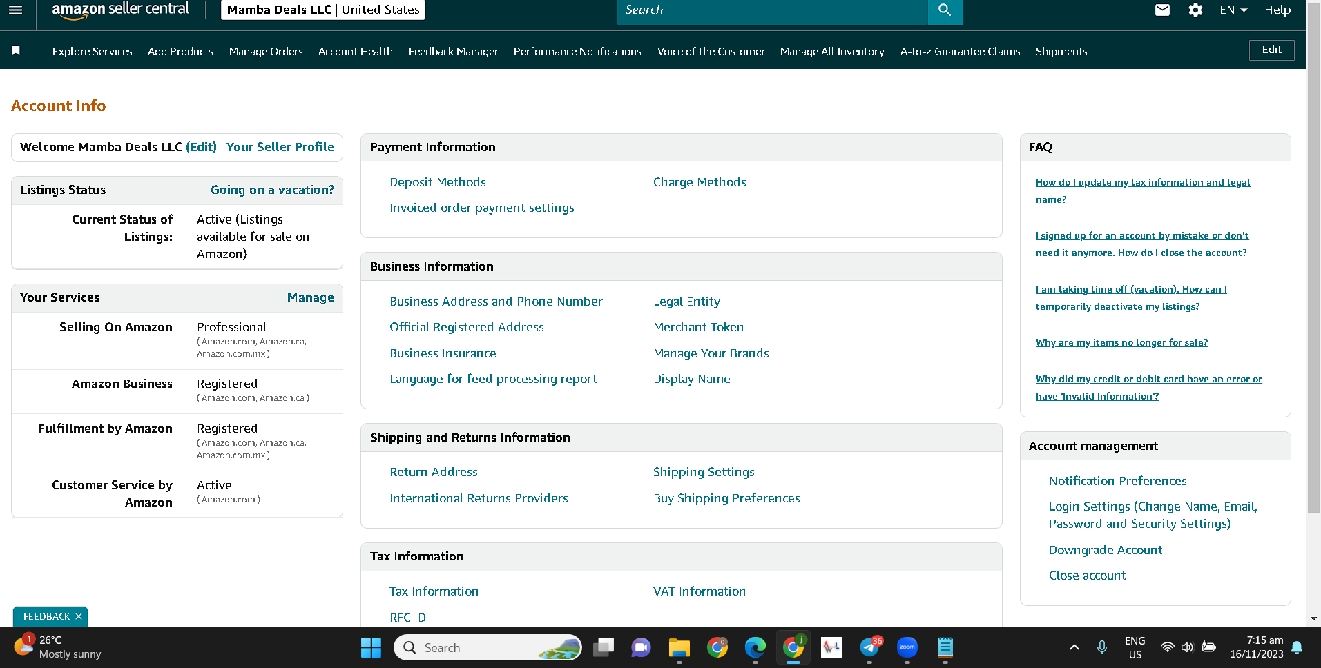1321x668 pixels.
Task: Open the active Chrome window taskbar icon
Action: 793,647
